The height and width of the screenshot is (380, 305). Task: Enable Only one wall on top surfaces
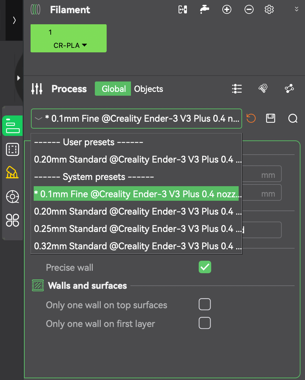pyautogui.click(x=205, y=305)
